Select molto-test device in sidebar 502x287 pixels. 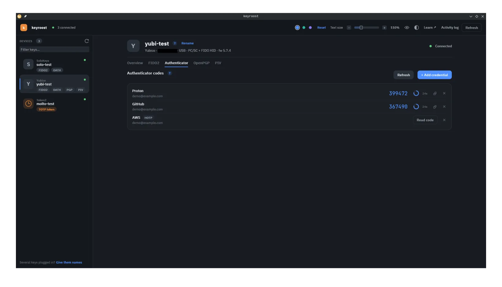pyautogui.click(x=54, y=104)
